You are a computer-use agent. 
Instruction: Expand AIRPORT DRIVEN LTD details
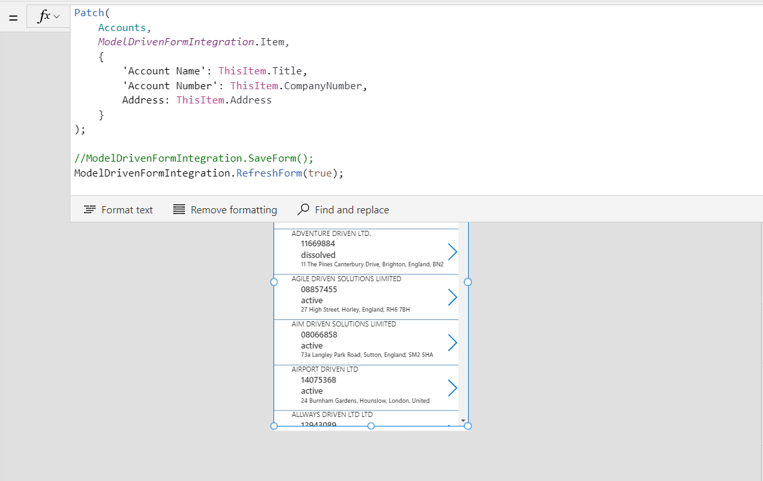click(x=452, y=387)
